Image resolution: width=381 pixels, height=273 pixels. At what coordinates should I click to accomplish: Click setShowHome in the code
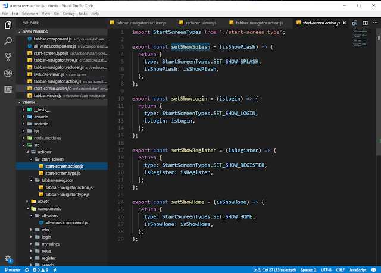coord(188,202)
